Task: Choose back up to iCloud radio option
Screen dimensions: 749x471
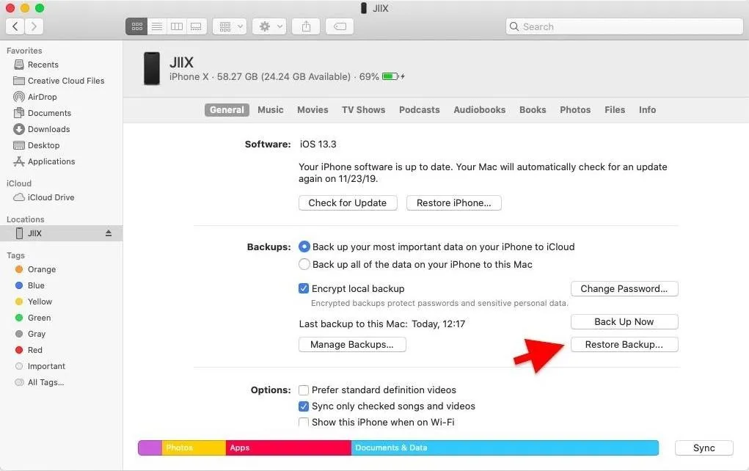Action: [304, 247]
